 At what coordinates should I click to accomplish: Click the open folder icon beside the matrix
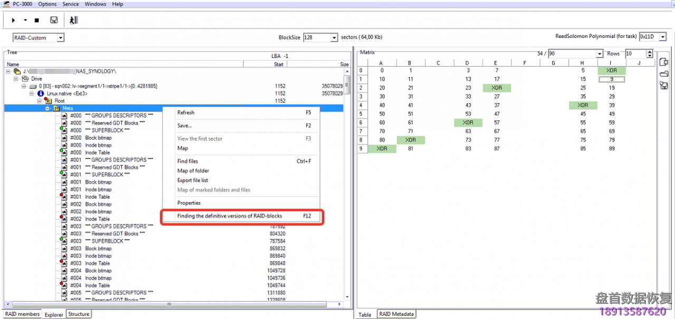tap(664, 74)
